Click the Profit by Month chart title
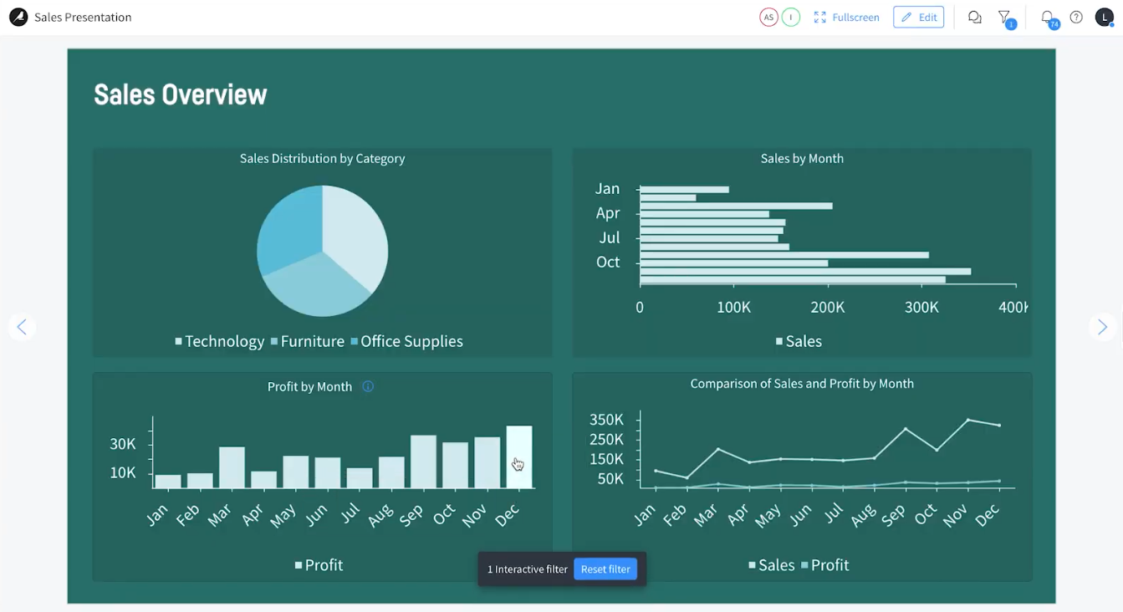This screenshot has height=612, width=1123. click(309, 386)
